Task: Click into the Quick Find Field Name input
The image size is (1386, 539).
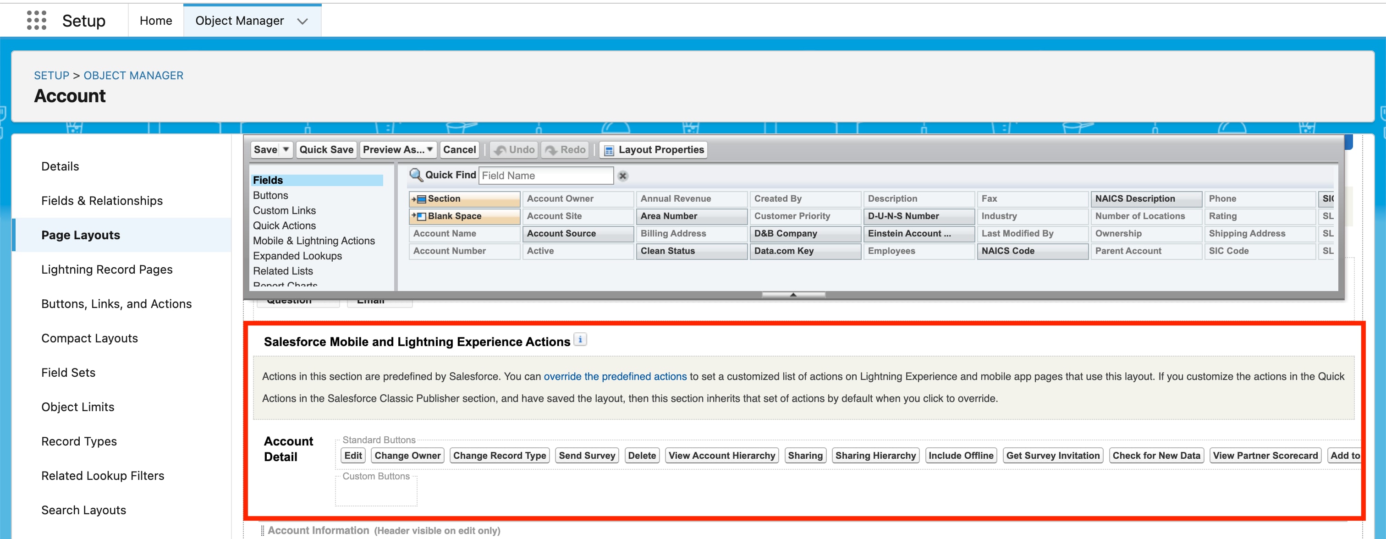Action: pyautogui.click(x=545, y=176)
